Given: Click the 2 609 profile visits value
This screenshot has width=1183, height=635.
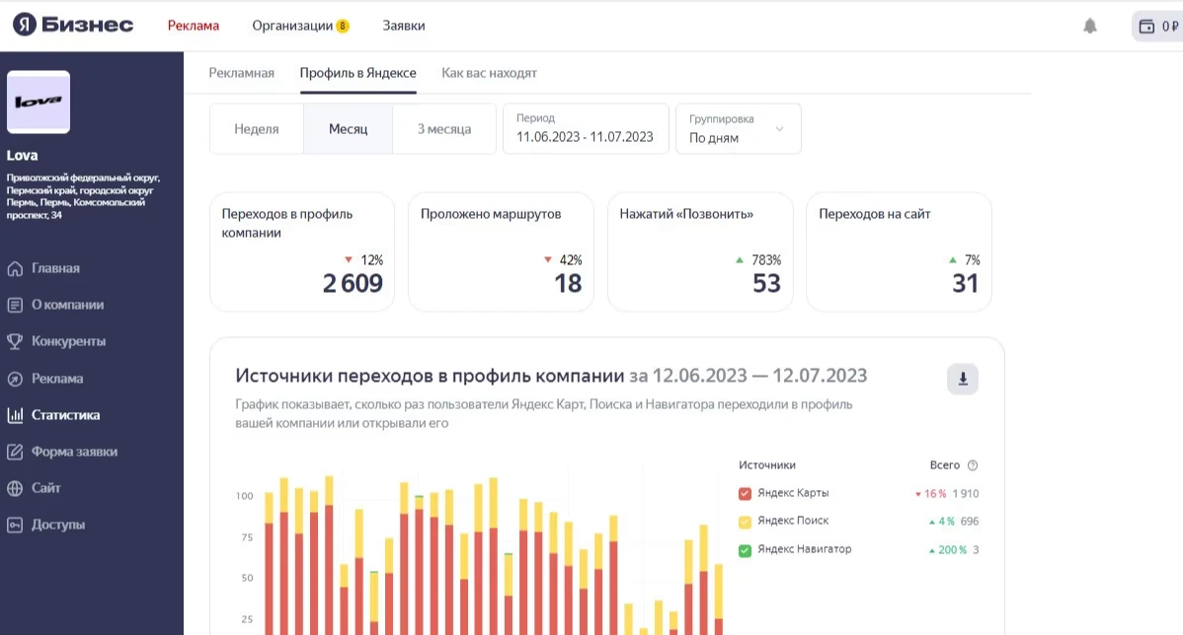Looking at the screenshot, I should click(353, 284).
